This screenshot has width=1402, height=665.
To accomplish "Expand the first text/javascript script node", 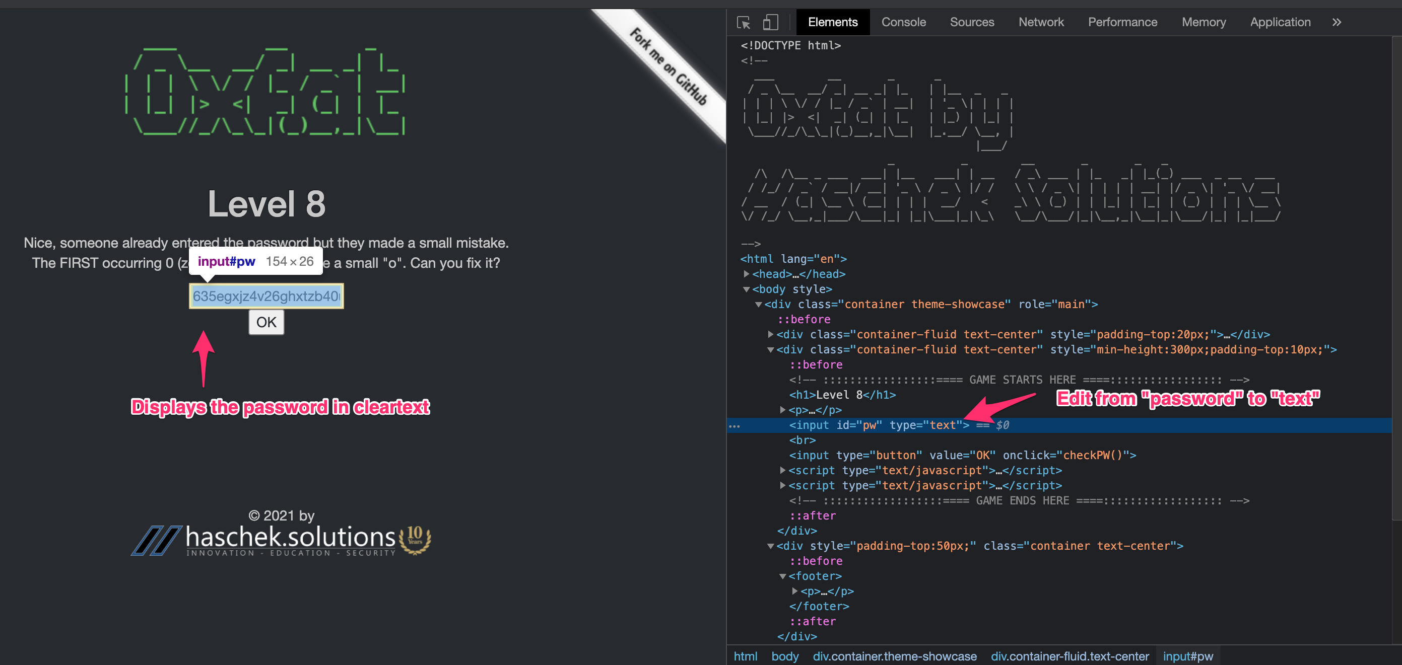I will [782, 470].
